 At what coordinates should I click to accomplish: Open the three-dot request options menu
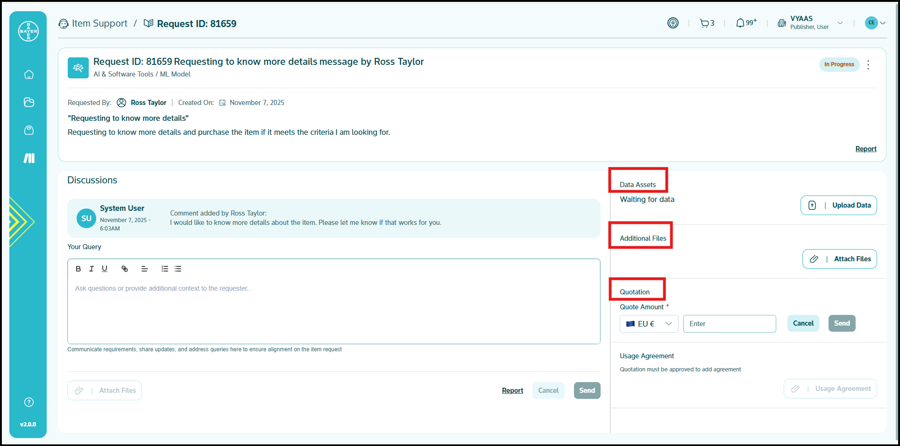(x=868, y=65)
